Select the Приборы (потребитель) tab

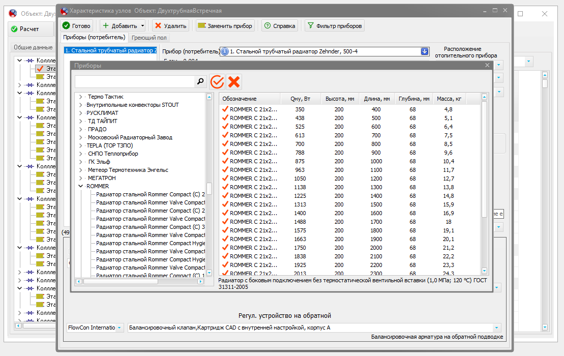(x=94, y=37)
